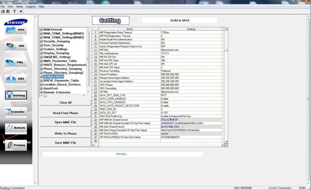
Task: Open the Info sidebar section
Action: [16, 30]
